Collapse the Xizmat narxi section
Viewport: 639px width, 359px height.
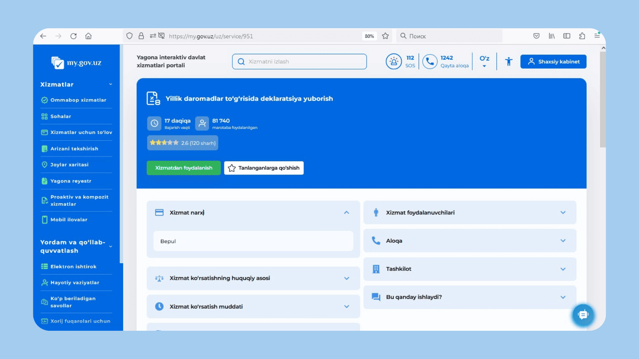pyautogui.click(x=346, y=212)
